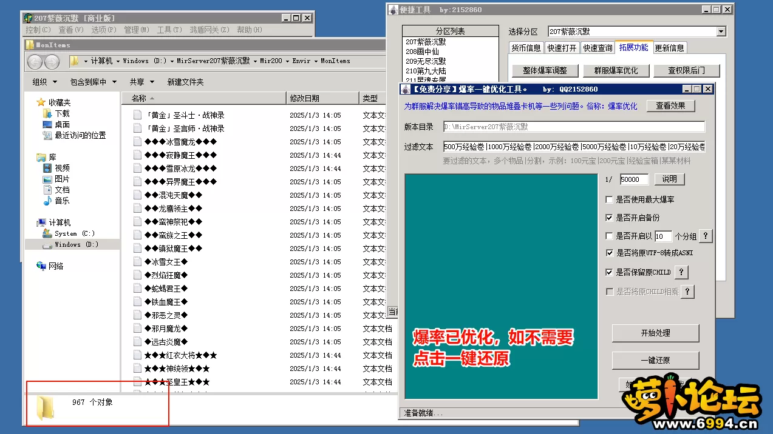The height and width of the screenshot is (434, 773).
Task: Click the 整体爆率调整 button
Action: pos(545,70)
